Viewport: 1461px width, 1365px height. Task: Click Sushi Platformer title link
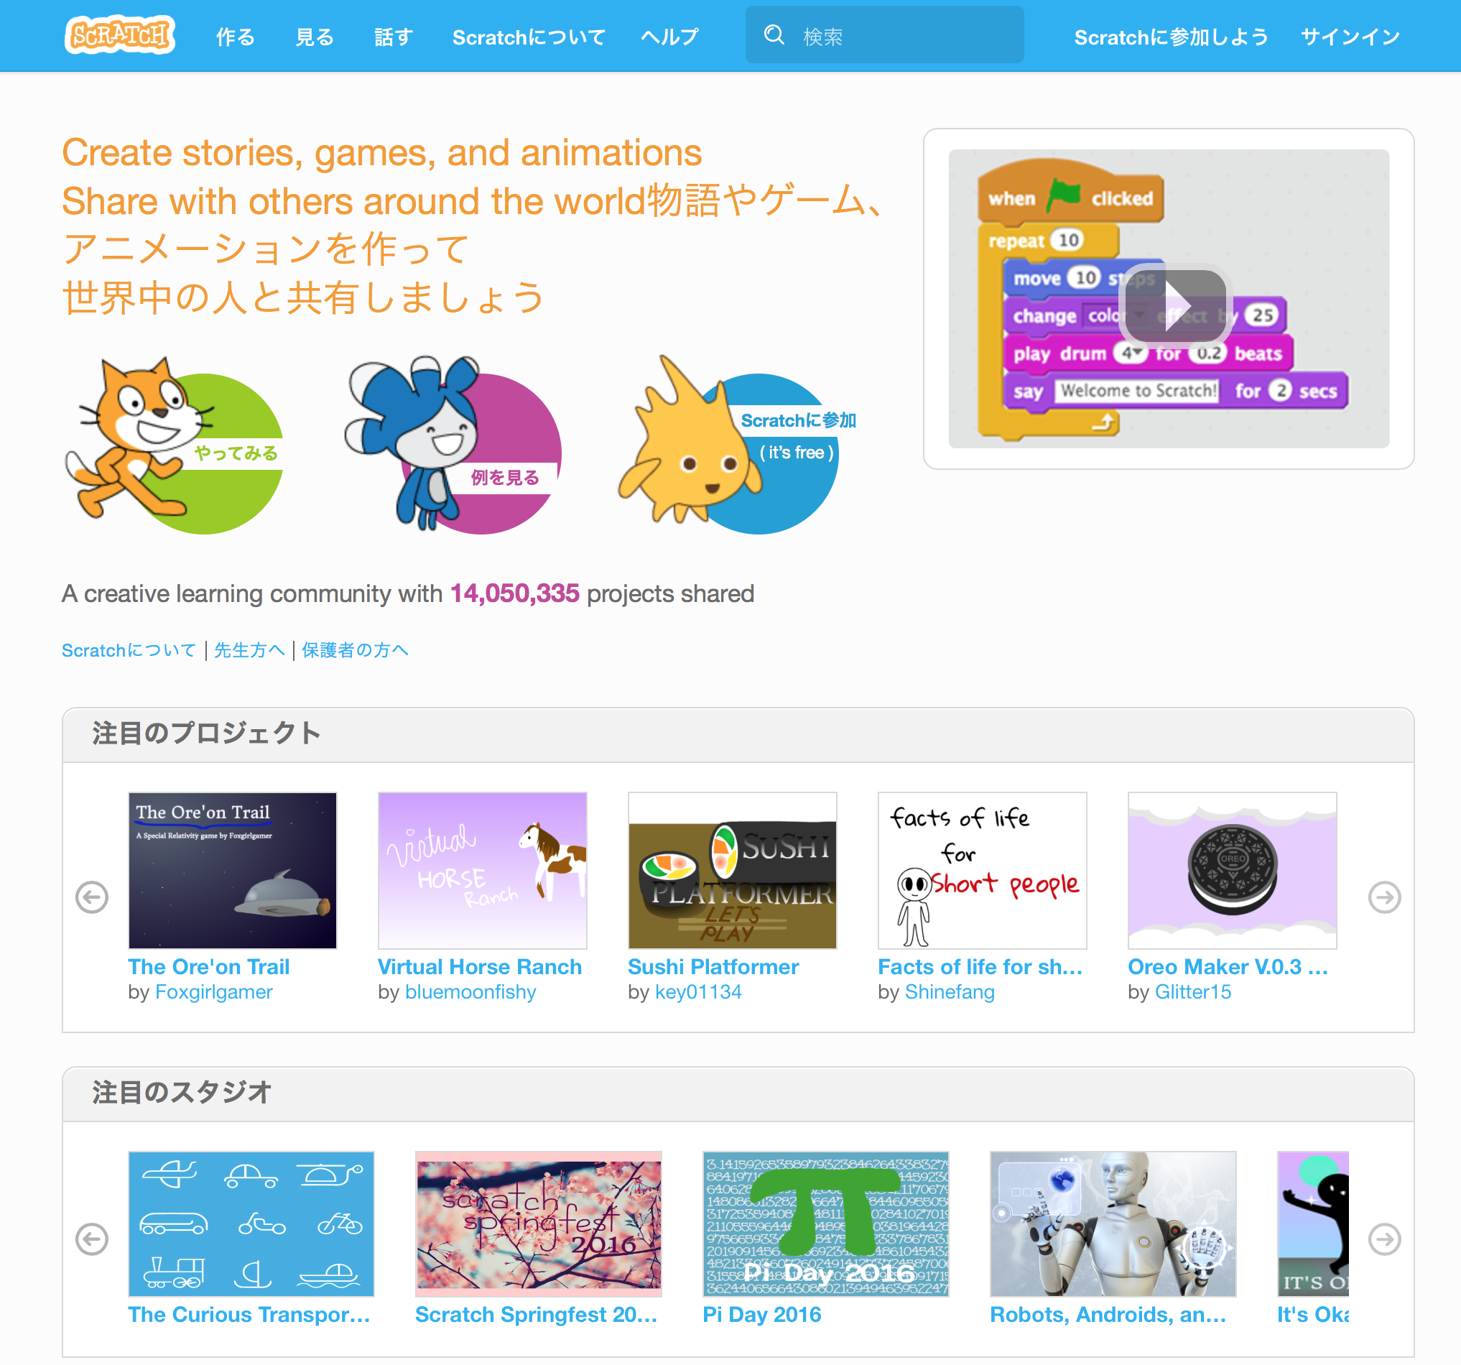[x=713, y=966]
